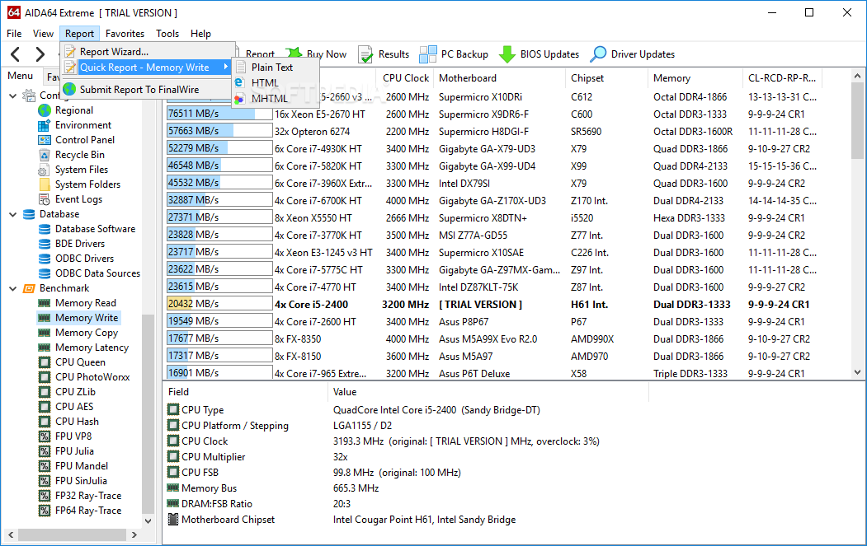Select the 8x FX-8350 result row

tap(493, 339)
